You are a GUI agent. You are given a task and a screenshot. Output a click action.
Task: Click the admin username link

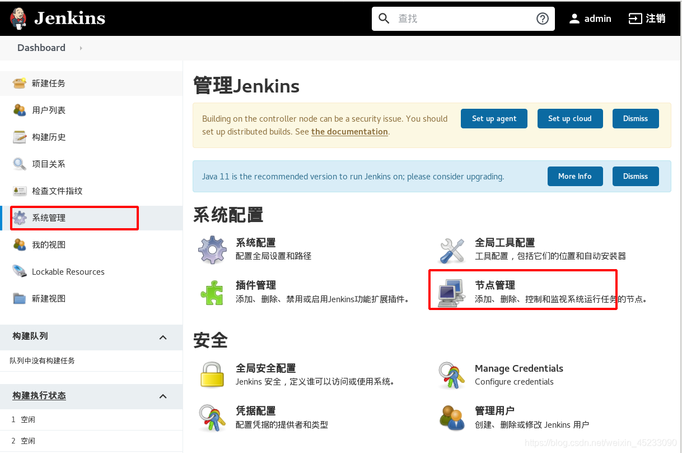pos(597,19)
